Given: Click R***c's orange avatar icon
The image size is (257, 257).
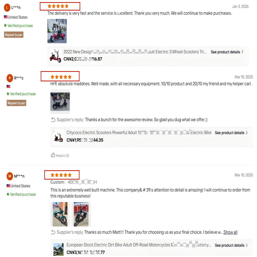Looking at the screenshot, I should point(10,78).
